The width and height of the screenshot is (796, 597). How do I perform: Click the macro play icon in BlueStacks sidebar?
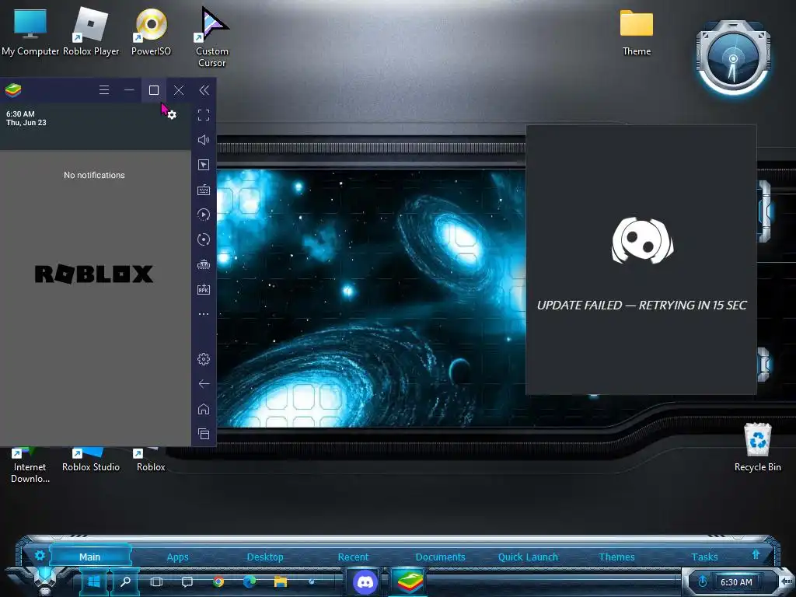[204, 215]
